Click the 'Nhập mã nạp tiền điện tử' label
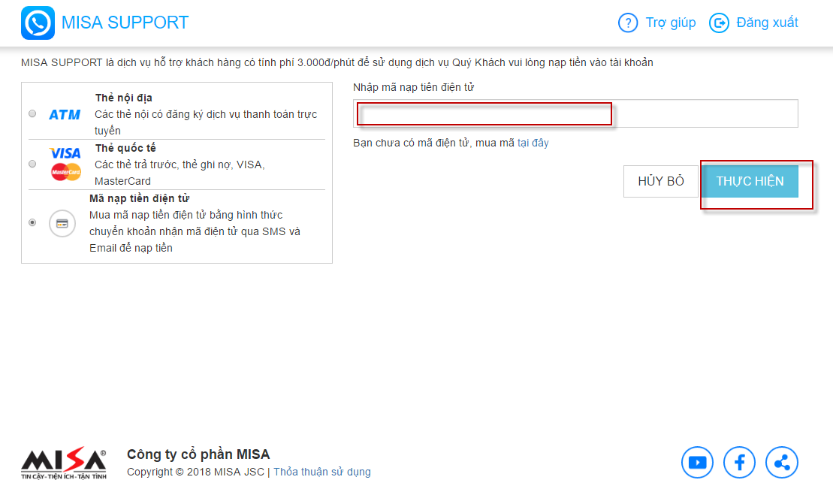This screenshot has height=492, width=833. (413, 87)
